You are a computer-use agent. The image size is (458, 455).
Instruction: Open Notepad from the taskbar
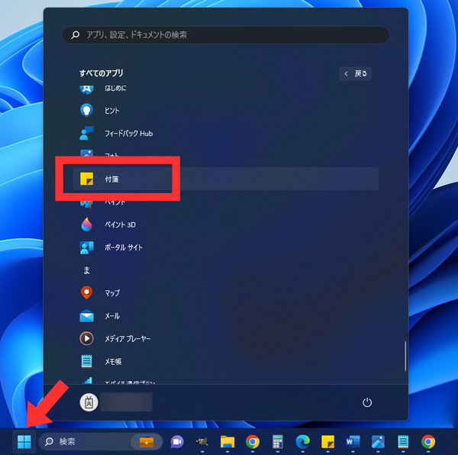[x=403, y=441]
